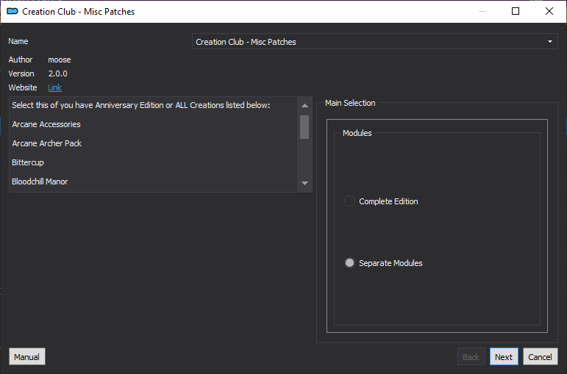
Task: Close the installer dialog window
Action: click(549, 11)
